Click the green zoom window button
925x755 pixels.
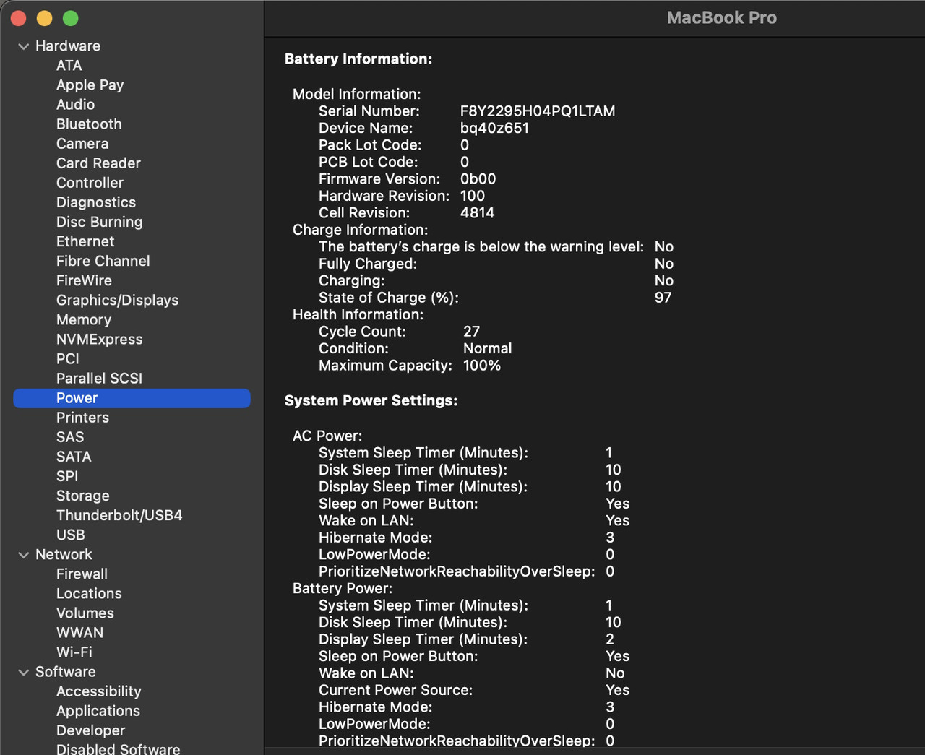pyautogui.click(x=70, y=18)
